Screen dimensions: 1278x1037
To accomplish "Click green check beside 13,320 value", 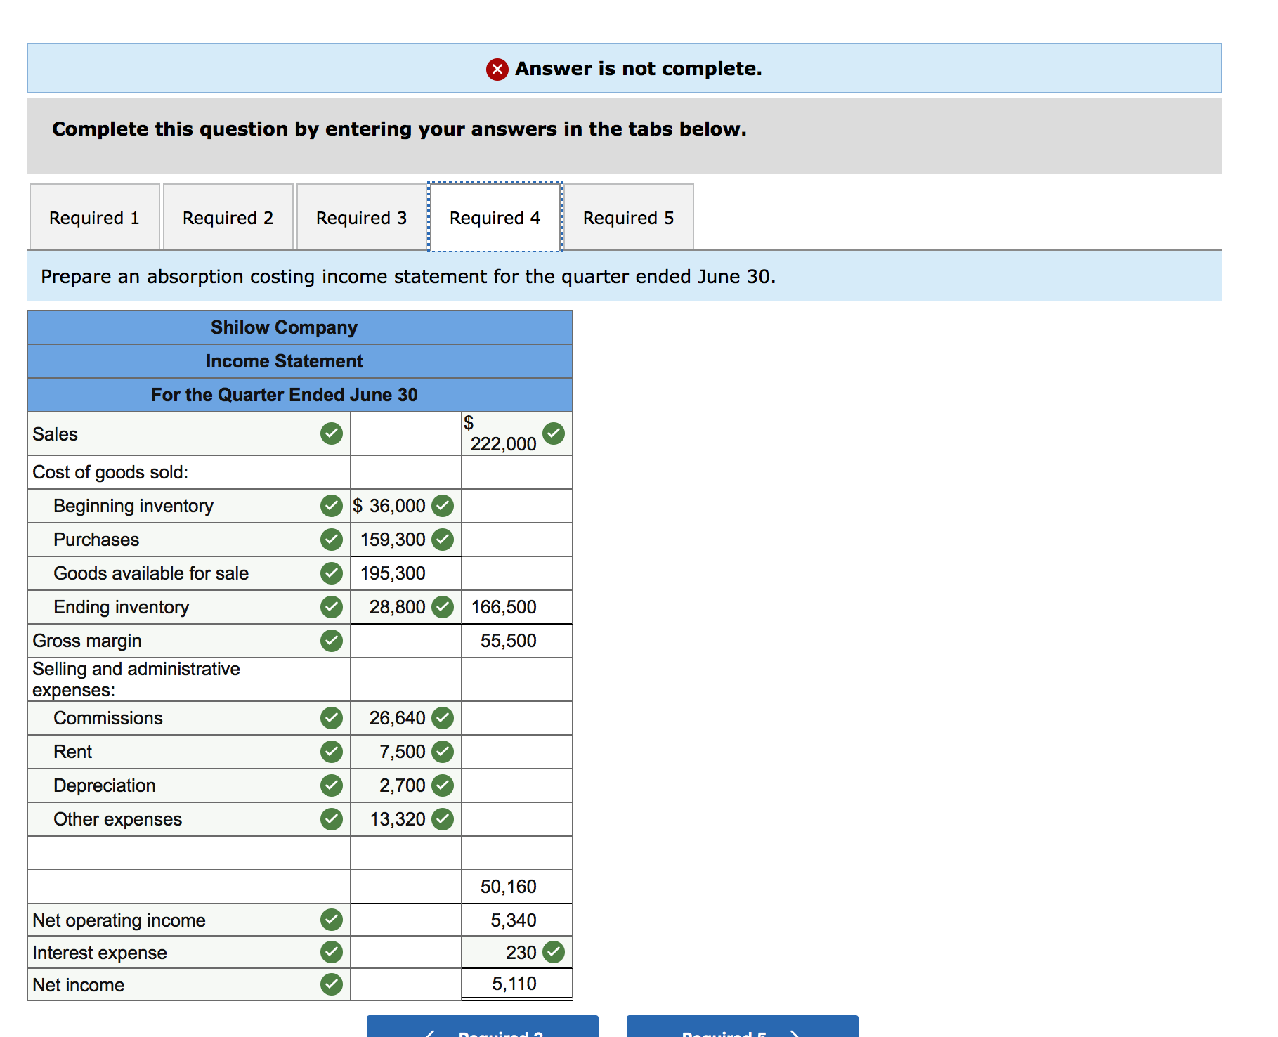I will [x=443, y=819].
